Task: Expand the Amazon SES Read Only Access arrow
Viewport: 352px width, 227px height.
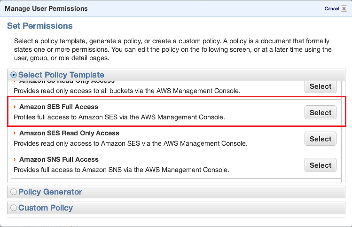Action: 15,133
